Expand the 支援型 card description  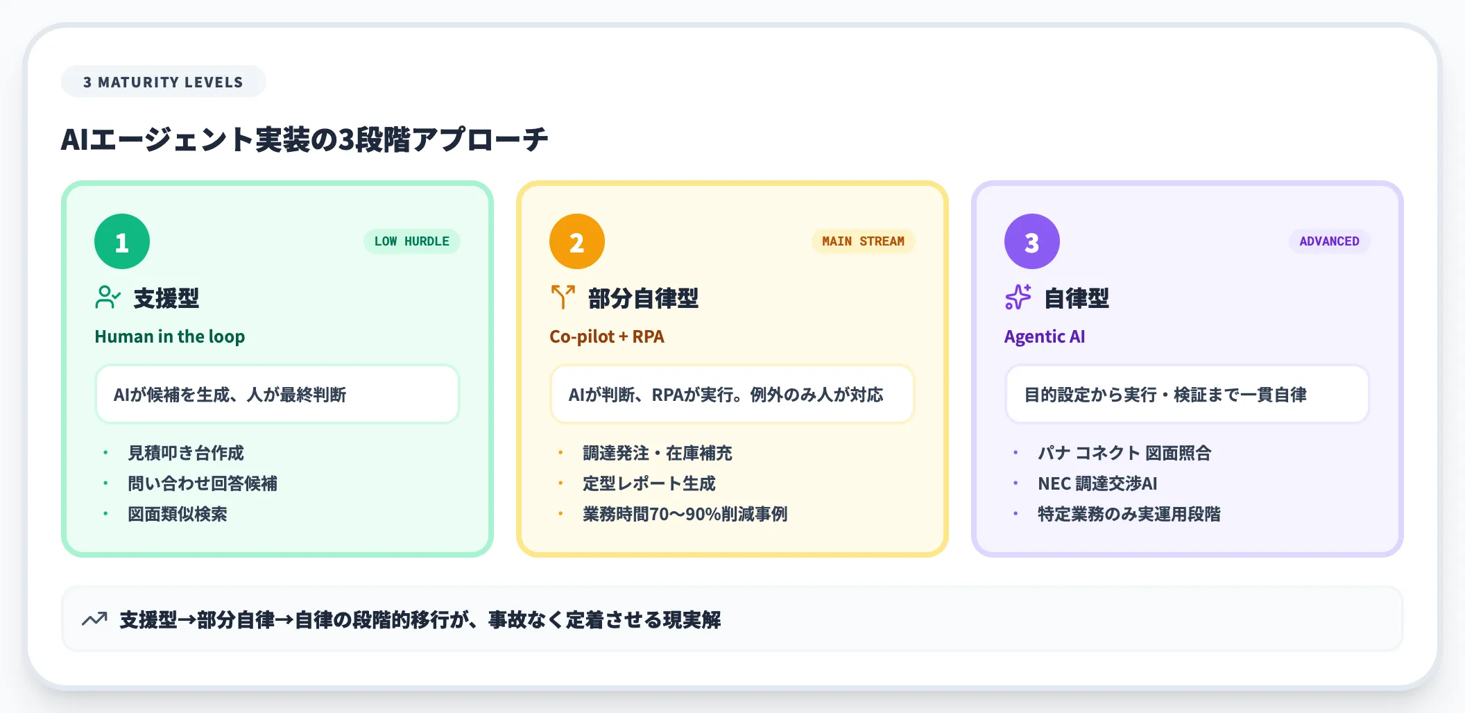[x=277, y=395]
